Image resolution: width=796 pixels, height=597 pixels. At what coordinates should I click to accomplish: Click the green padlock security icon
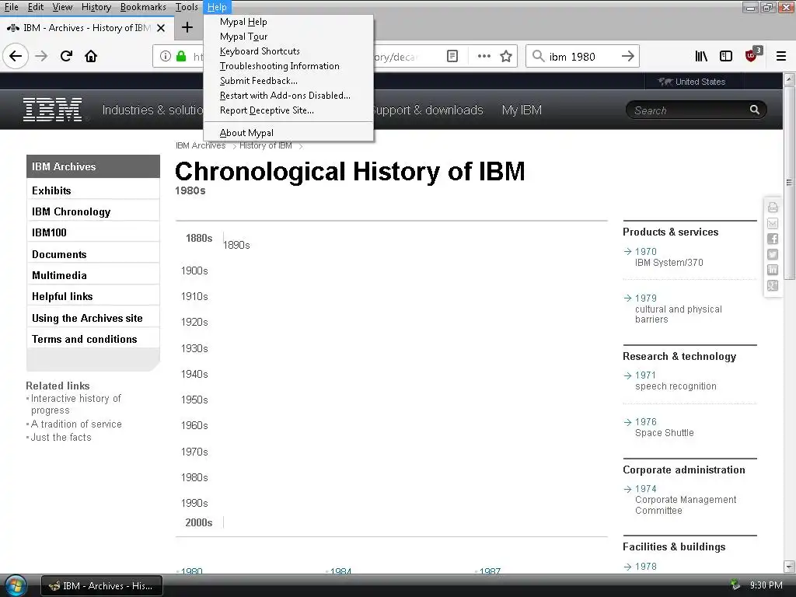click(180, 56)
